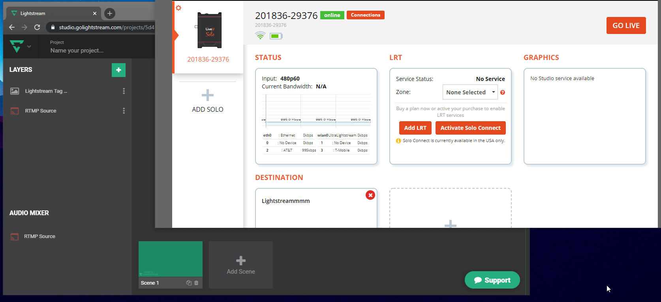Select the LiveU Solo device image
The image size is (661, 302).
(x=209, y=30)
